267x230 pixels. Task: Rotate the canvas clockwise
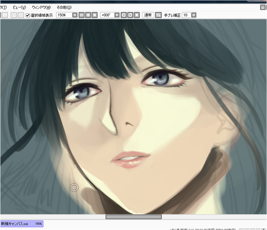[x=130, y=15]
